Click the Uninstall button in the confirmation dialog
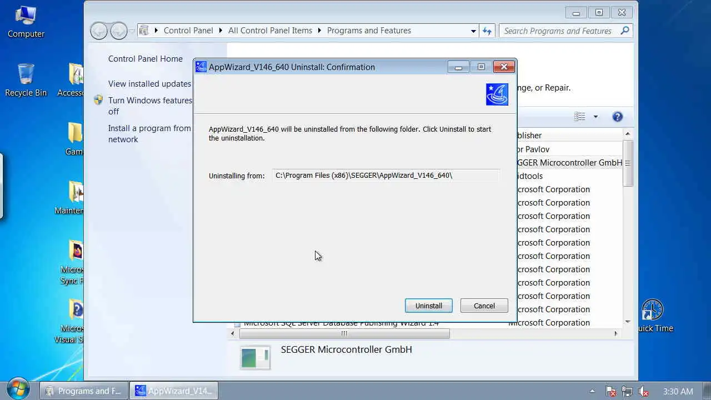Screen dimensions: 711x400 (429, 306)
